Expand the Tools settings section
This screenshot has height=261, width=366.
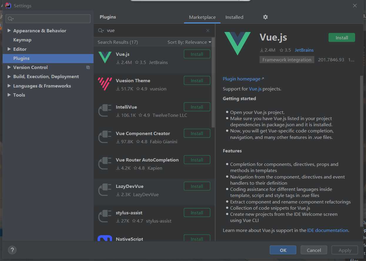click(x=9, y=95)
